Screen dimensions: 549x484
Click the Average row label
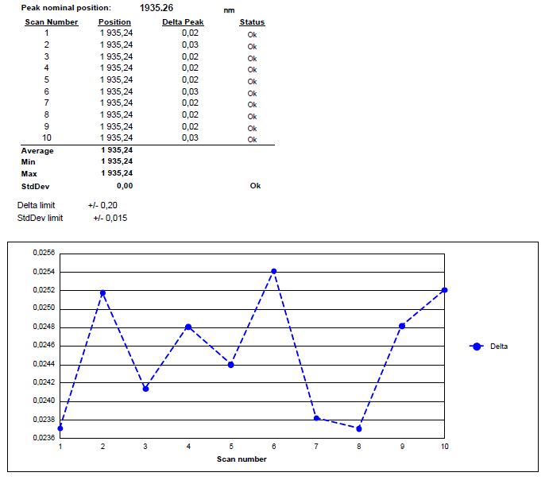pos(37,151)
